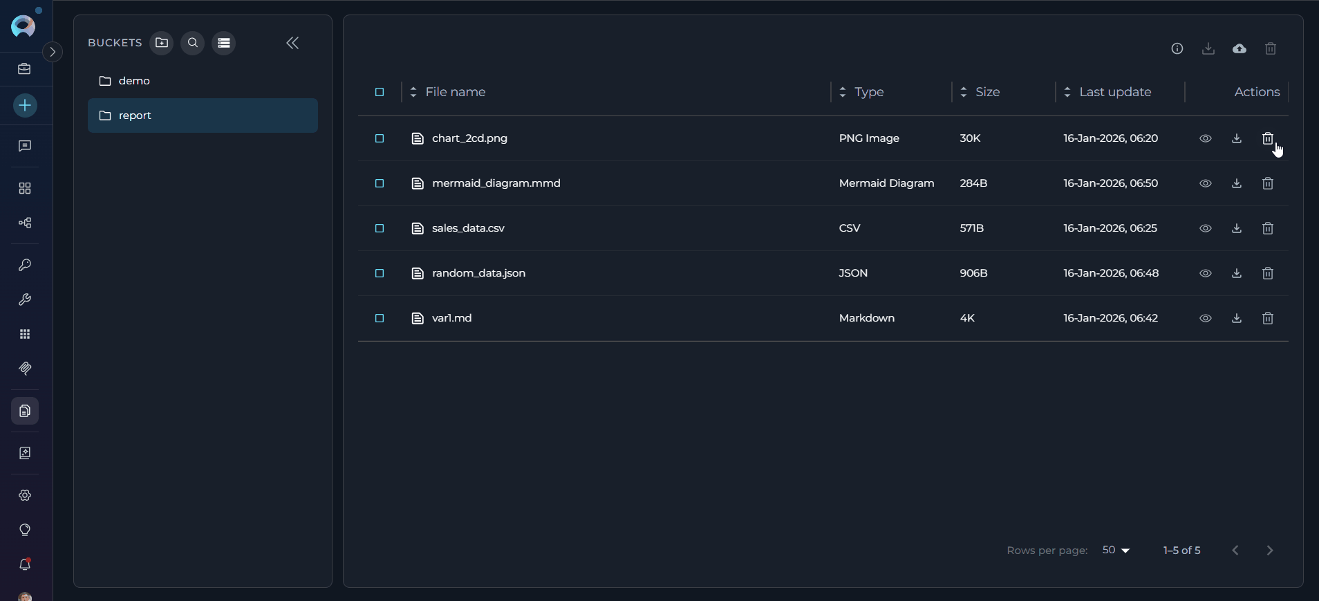Select the report bucket

click(135, 115)
